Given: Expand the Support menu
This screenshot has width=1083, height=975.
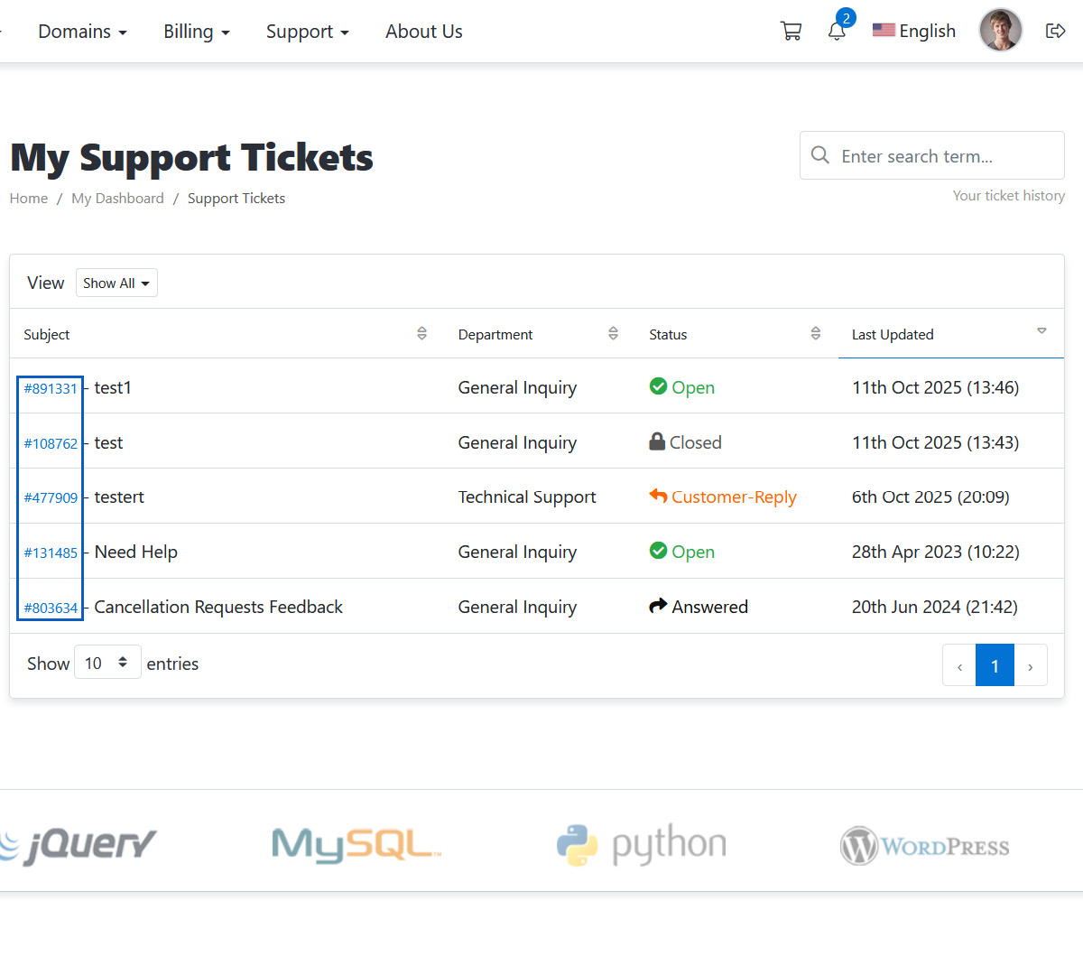Looking at the screenshot, I should [x=307, y=32].
